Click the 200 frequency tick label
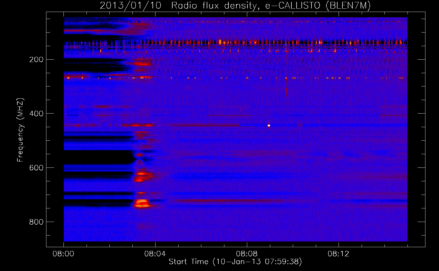This screenshot has width=439, height=271. coord(36,60)
